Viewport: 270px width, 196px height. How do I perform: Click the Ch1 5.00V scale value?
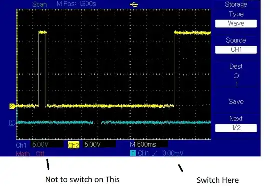pyautogui.click(x=40, y=144)
